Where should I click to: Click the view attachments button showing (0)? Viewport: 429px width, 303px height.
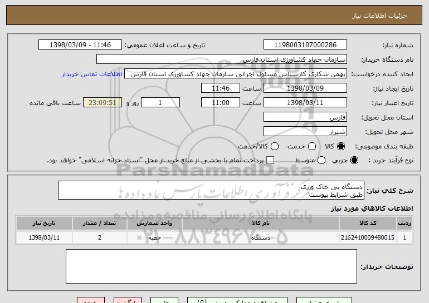pyautogui.click(x=237, y=300)
